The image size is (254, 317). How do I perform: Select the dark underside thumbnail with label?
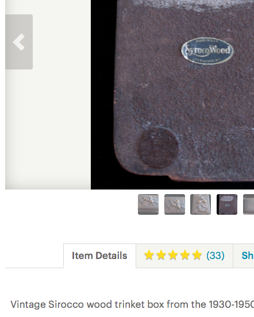pyautogui.click(x=227, y=204)
